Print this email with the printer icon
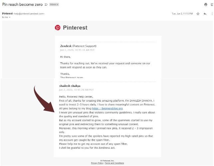Image resolution: width=214 pixels, height=166 pixels. point(206,5)
